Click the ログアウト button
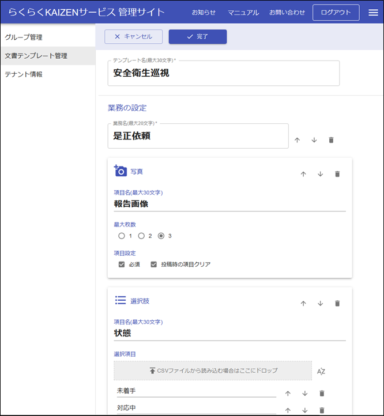The image size is (384, 416). [336, 13]
